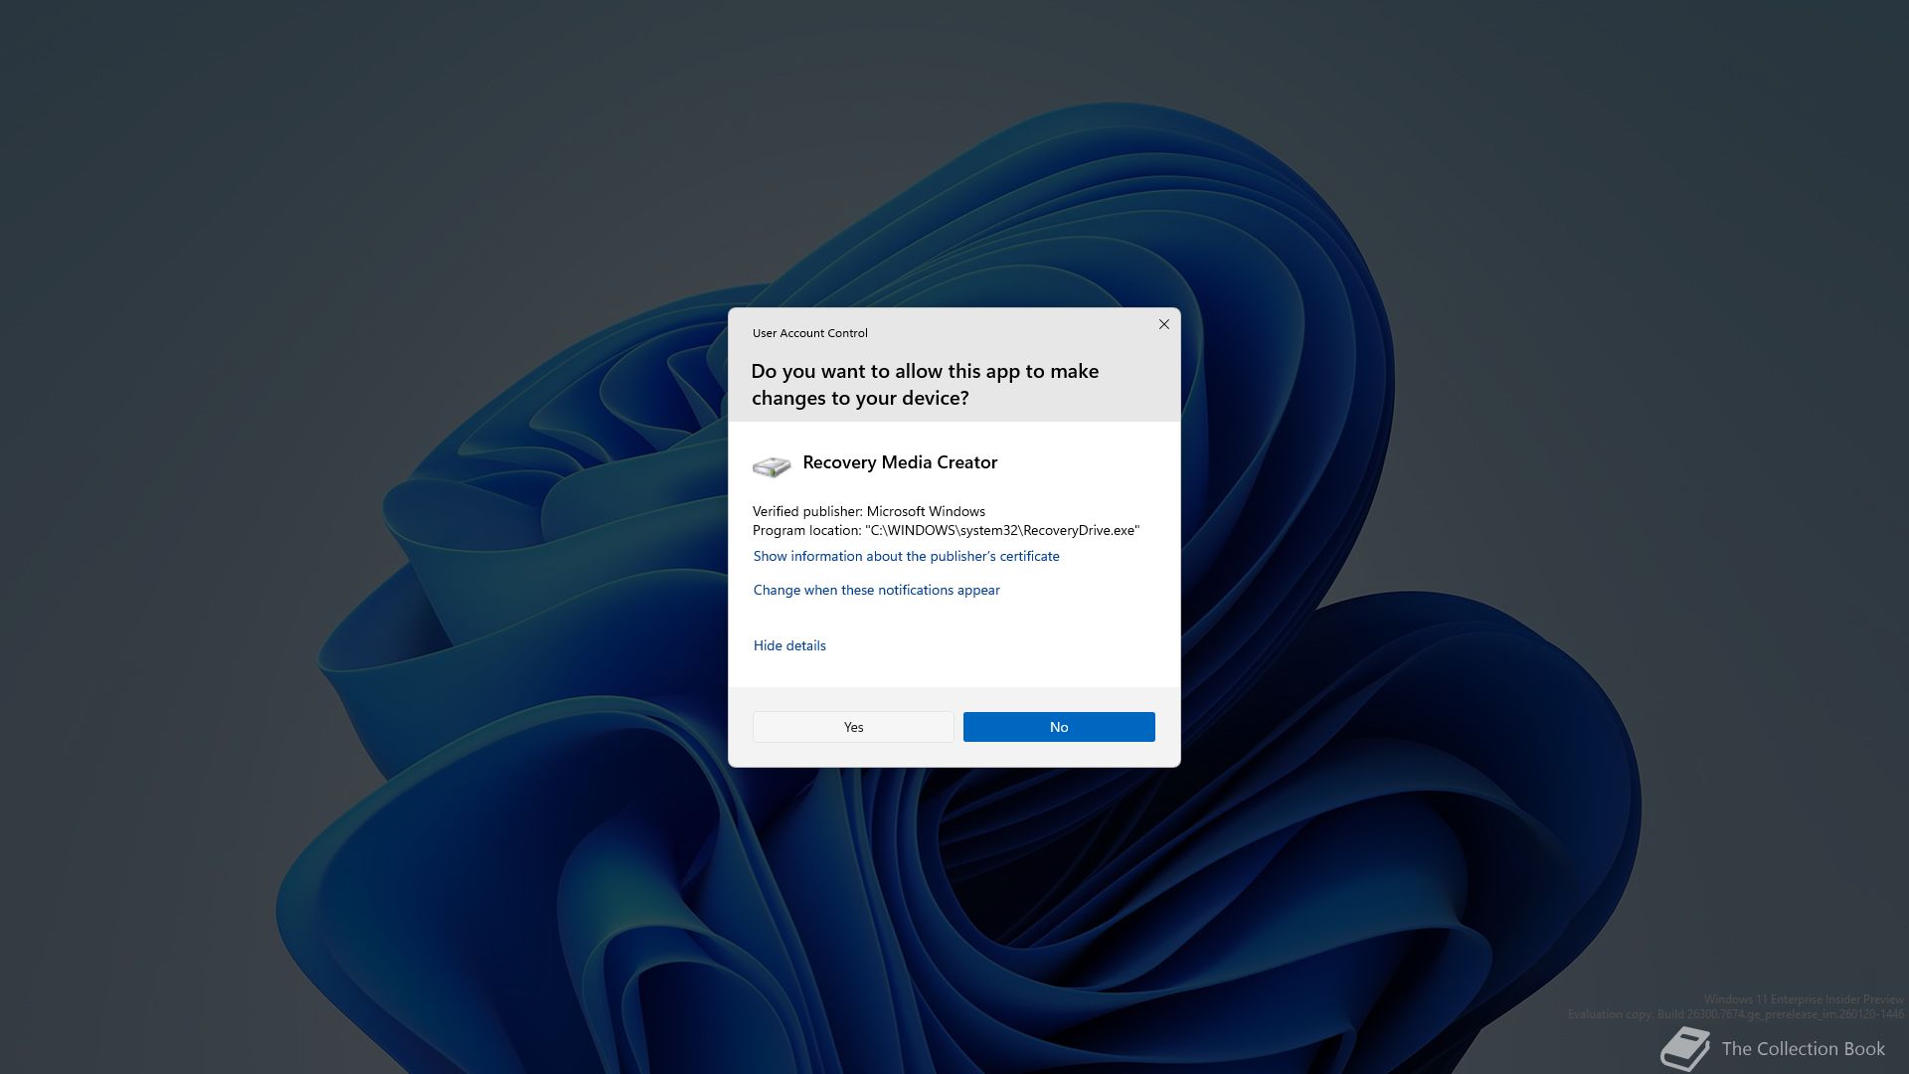Open Change when these notifications appear
Image resolution: width=1909 pixels, height=1074 pixels.
(876, 590)
